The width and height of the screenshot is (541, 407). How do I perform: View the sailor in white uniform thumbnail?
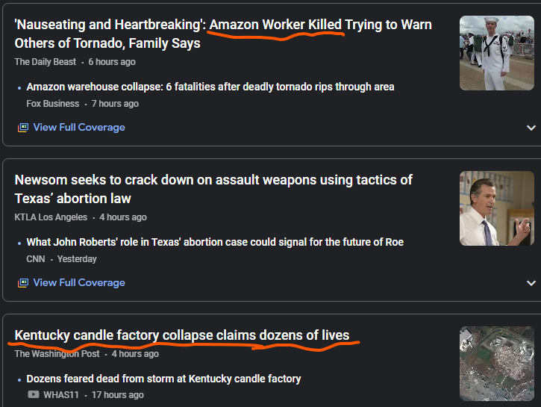point(497,53)
